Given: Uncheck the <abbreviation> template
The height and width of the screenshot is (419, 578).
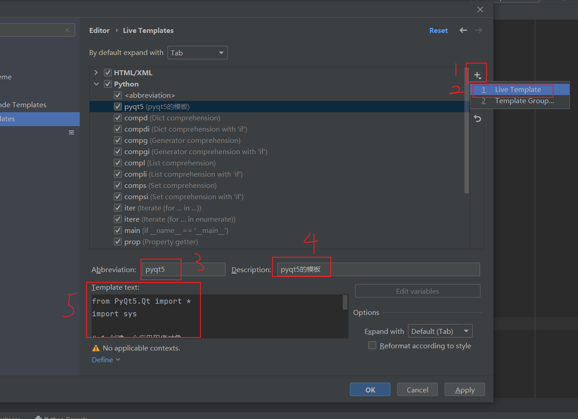Looking at the screenshot, I should [118, 95].
